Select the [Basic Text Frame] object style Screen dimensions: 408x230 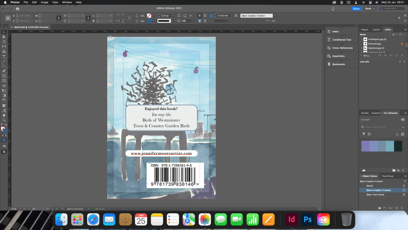375,194
